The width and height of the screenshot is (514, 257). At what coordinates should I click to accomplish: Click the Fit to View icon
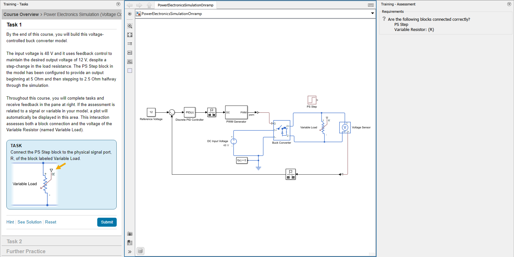[x=130, y=35]
